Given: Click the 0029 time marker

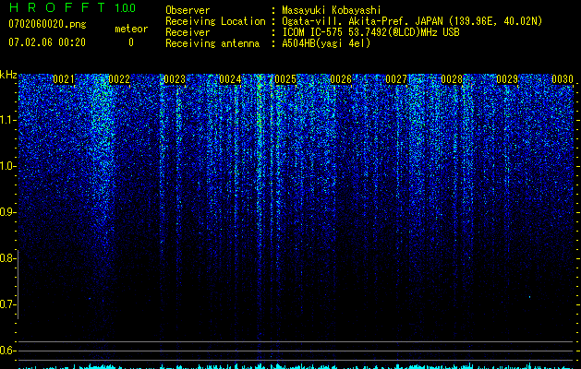Looking at the screenshot, I should tap(507, 79).
